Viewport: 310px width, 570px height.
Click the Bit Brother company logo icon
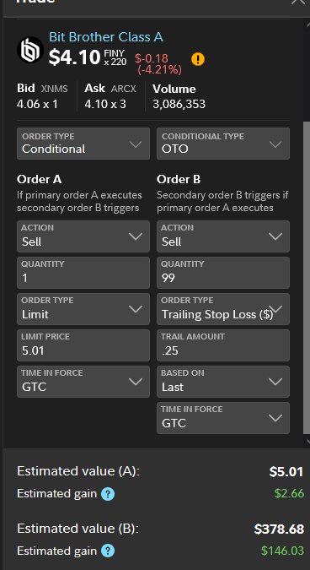30,50
